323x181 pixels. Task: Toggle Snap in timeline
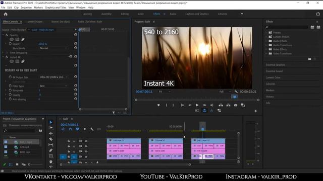(x=70, y=129)
